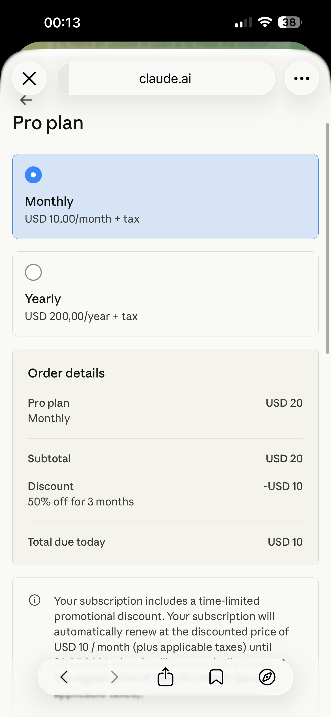Image resolution: width=331 pixels, height=717 pixels.
Task: Bookmark this page using the bookmark icon
Action: click(x=216, y=677)
